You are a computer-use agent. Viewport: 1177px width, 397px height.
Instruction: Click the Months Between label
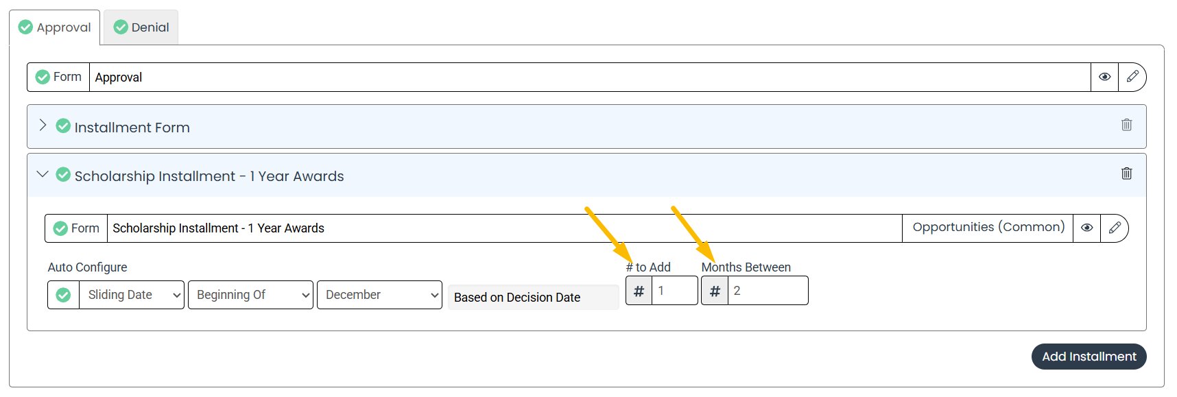[x=746, y=267]
